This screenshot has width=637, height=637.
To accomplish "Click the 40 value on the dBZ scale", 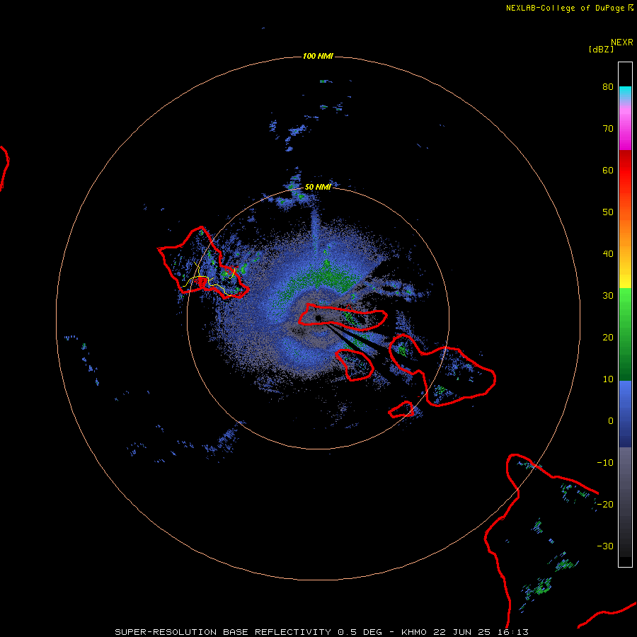I will pos(608,254).
